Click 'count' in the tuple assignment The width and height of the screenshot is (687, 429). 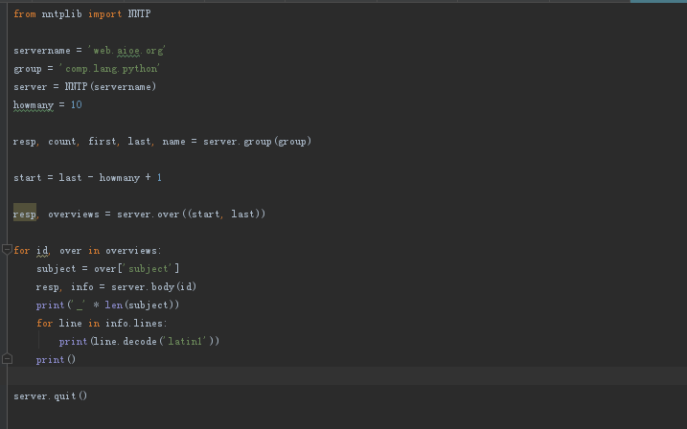click(x=61, y=142)
